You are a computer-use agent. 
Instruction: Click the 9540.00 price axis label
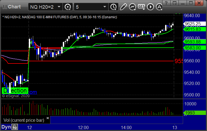(192, 72)
